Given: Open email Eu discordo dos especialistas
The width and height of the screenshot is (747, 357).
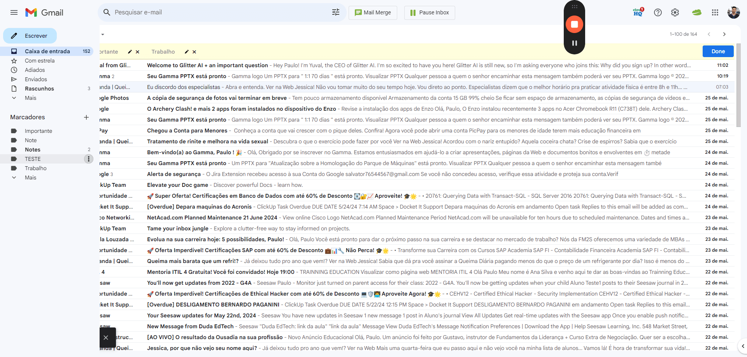Looking at the screenshot, I should pyautogui.click(x=417, y=87).
